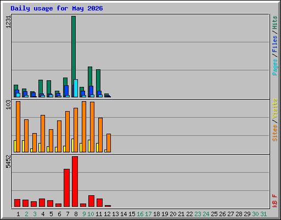The height and width of the screenshot is (220, 281).
Task: Click the Files legend label
Action: (x=275, y=44)
